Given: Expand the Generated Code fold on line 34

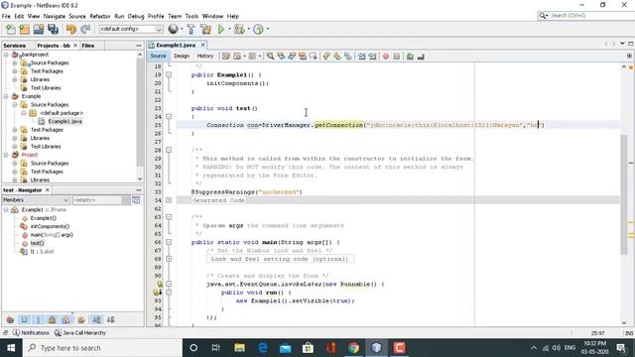Looking at the screenshot, I should (x=169, y=200).
